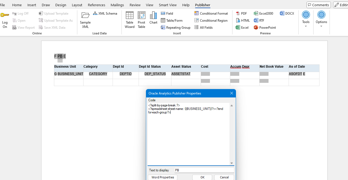Open the Insert tab
Screen dimensions: 348x180
[32, 5]
